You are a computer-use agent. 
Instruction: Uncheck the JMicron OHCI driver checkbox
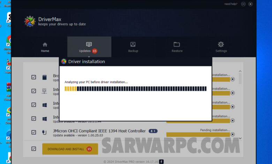point(34,132)
